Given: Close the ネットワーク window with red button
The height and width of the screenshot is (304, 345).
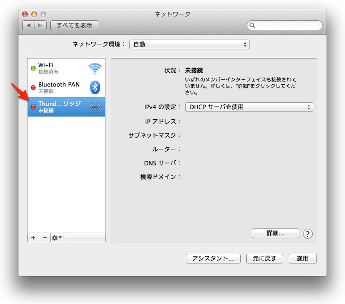Looking at the screenshot, I should click(25, 14).
